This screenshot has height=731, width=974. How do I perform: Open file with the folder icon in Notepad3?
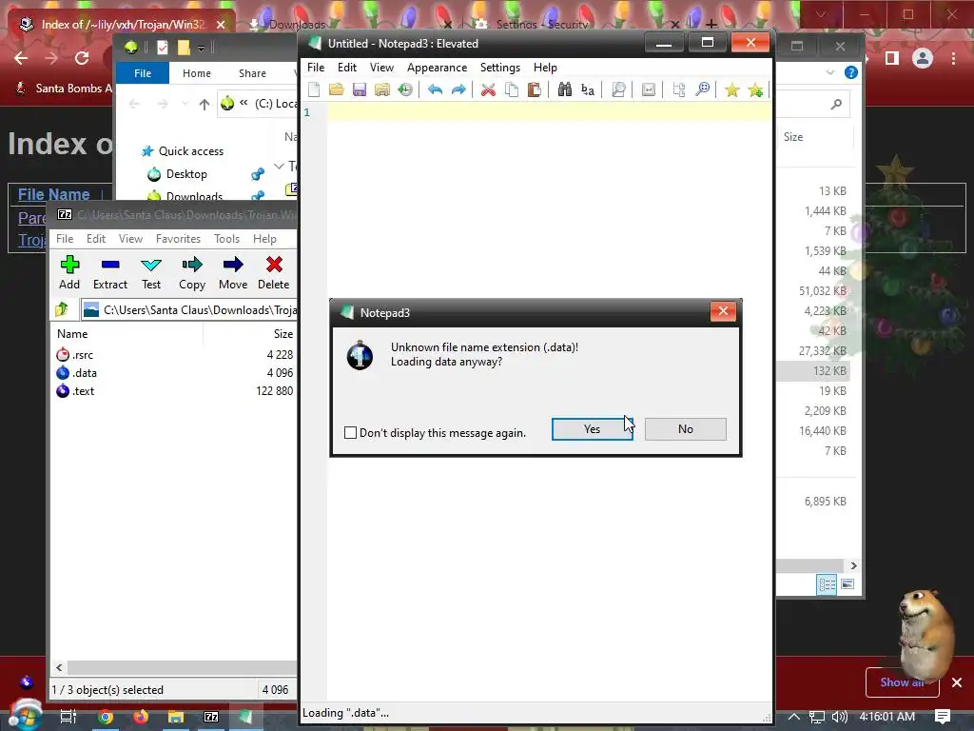tap(336, 89)
